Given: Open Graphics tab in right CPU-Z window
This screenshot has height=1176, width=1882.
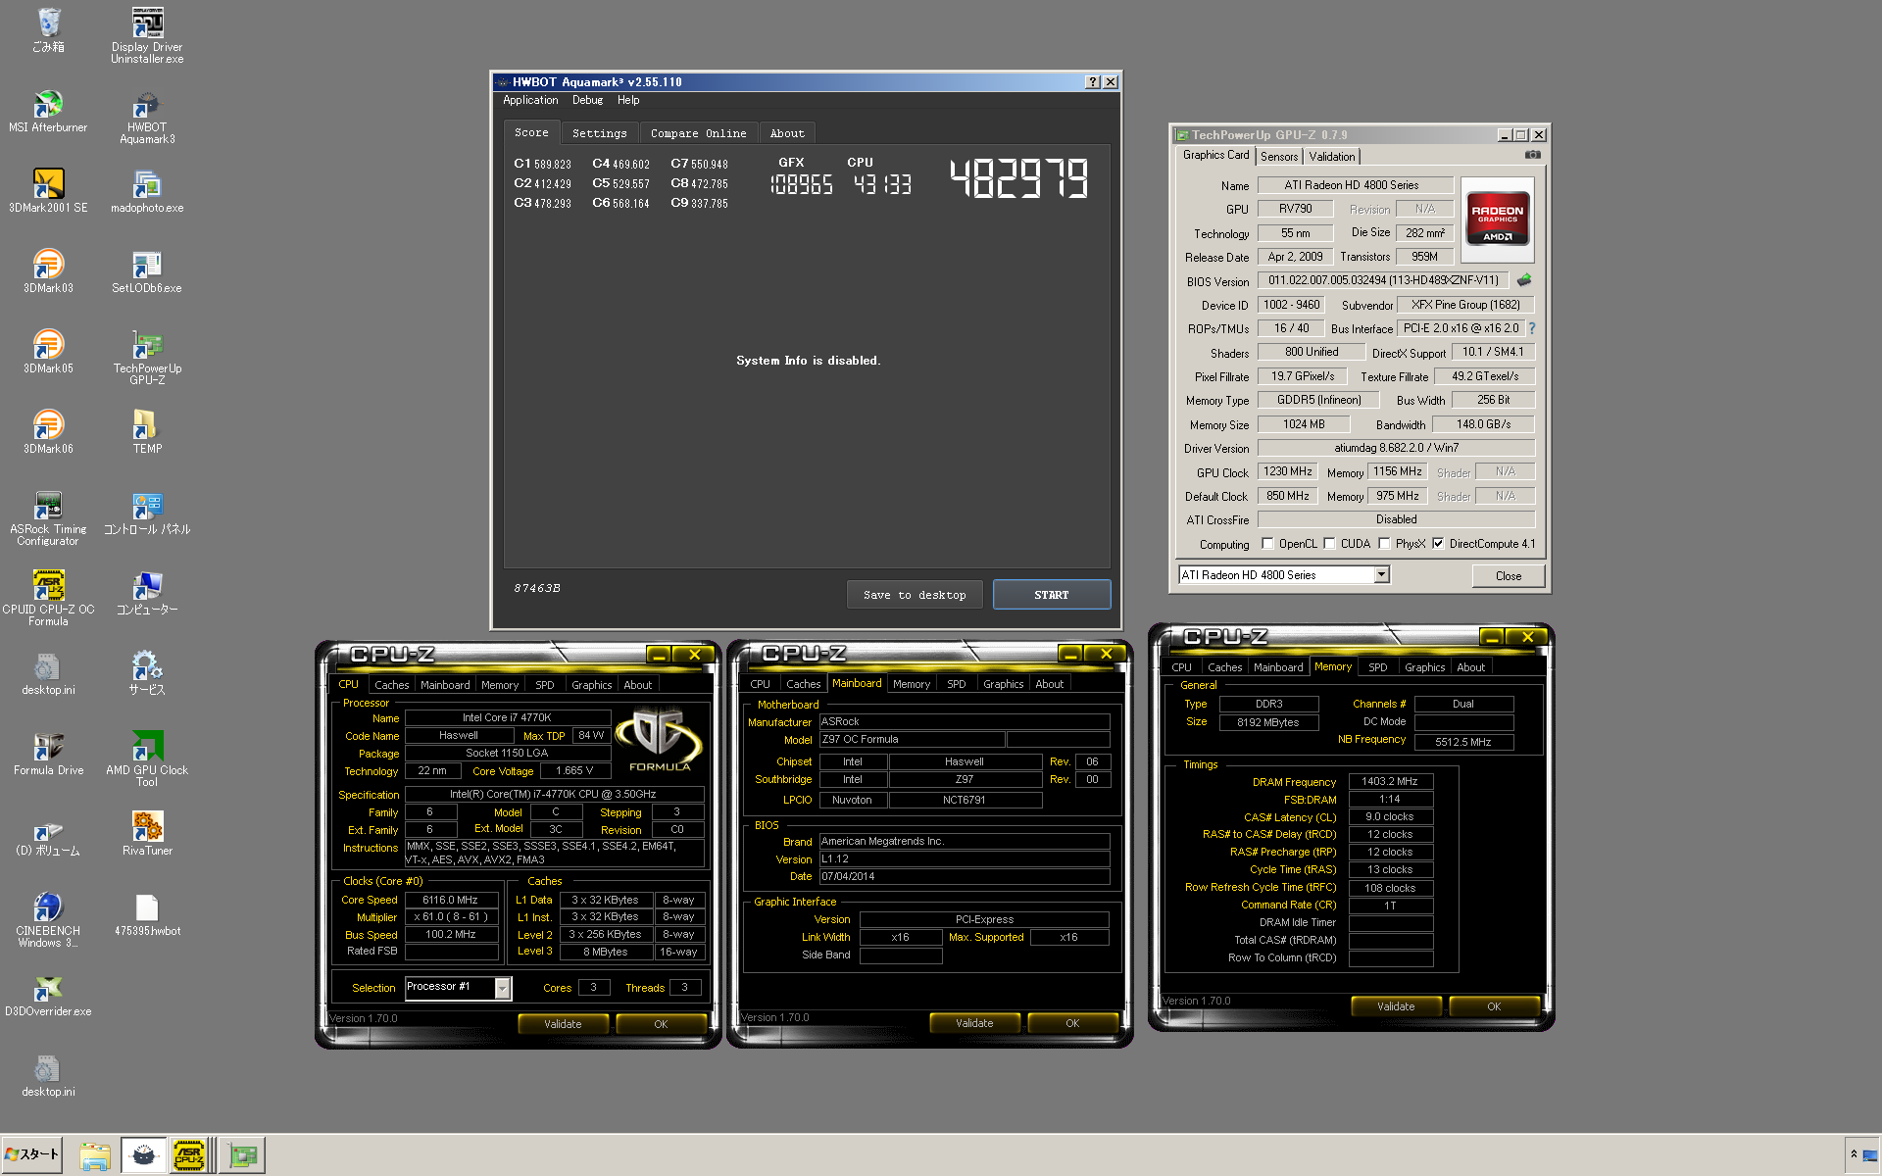Looking at the screenshot, I should coord(1424,667).
